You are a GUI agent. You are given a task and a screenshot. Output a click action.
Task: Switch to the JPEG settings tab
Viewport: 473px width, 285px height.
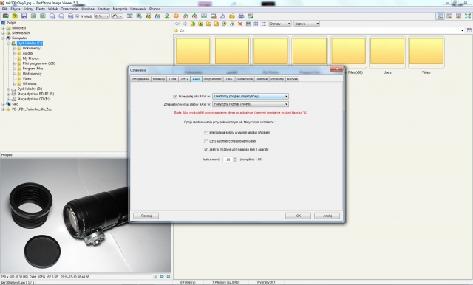[x=184, y=79]
